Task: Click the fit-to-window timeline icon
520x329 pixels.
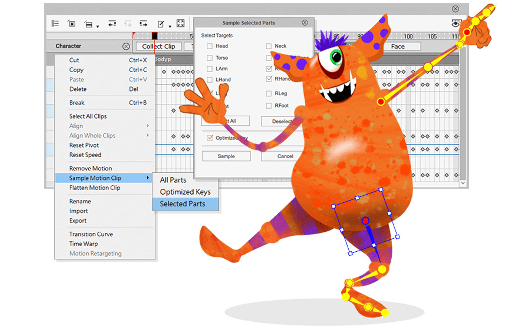Action: tap(71, 24)
